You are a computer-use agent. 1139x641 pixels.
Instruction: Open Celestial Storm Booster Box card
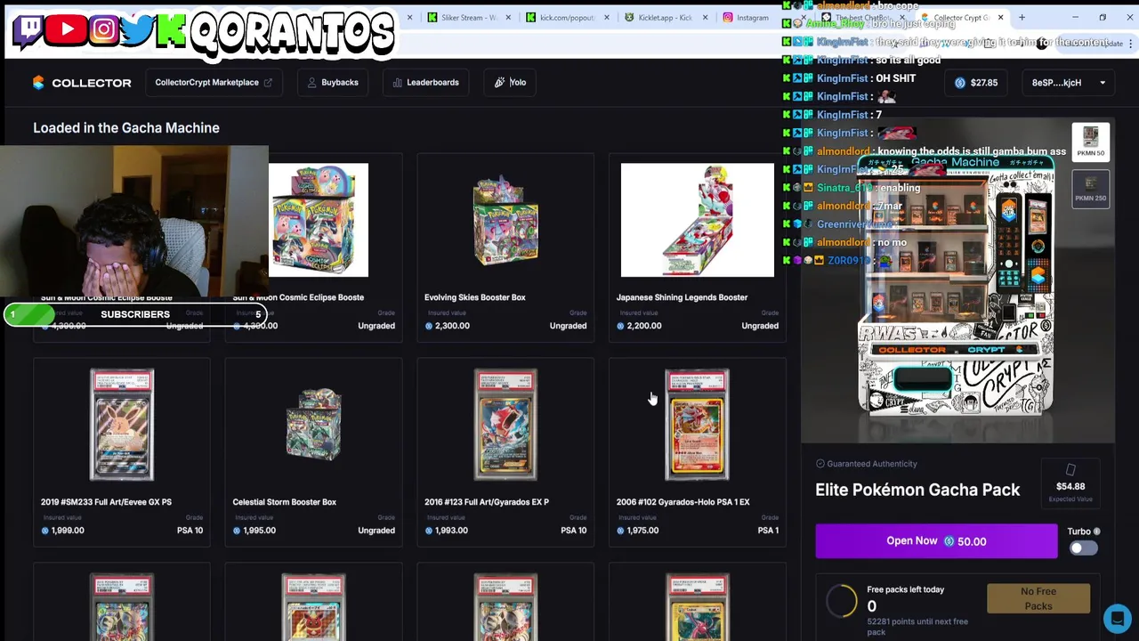tap(314, 452)
